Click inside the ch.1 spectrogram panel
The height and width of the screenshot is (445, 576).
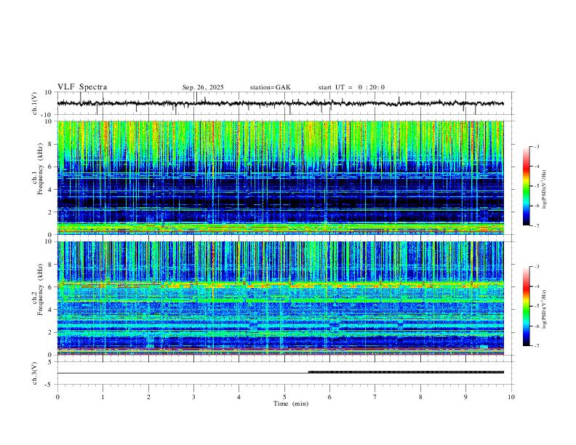[281, 177]
